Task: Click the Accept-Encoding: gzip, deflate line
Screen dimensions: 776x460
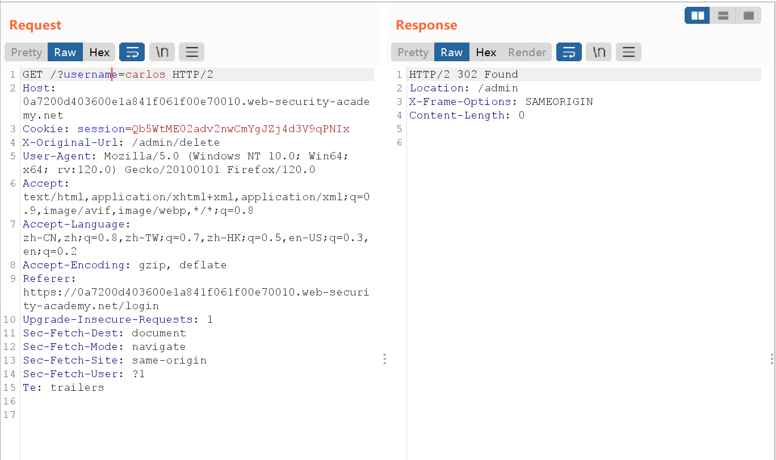Action: click(x=124, y=265)
